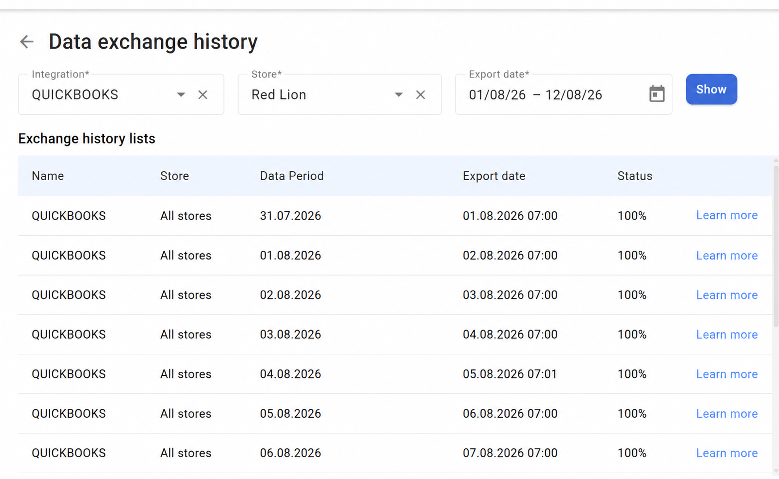
Task: Click data period 04.08.2026 cell
Action: pyautogui.click(x=290, y=374)
